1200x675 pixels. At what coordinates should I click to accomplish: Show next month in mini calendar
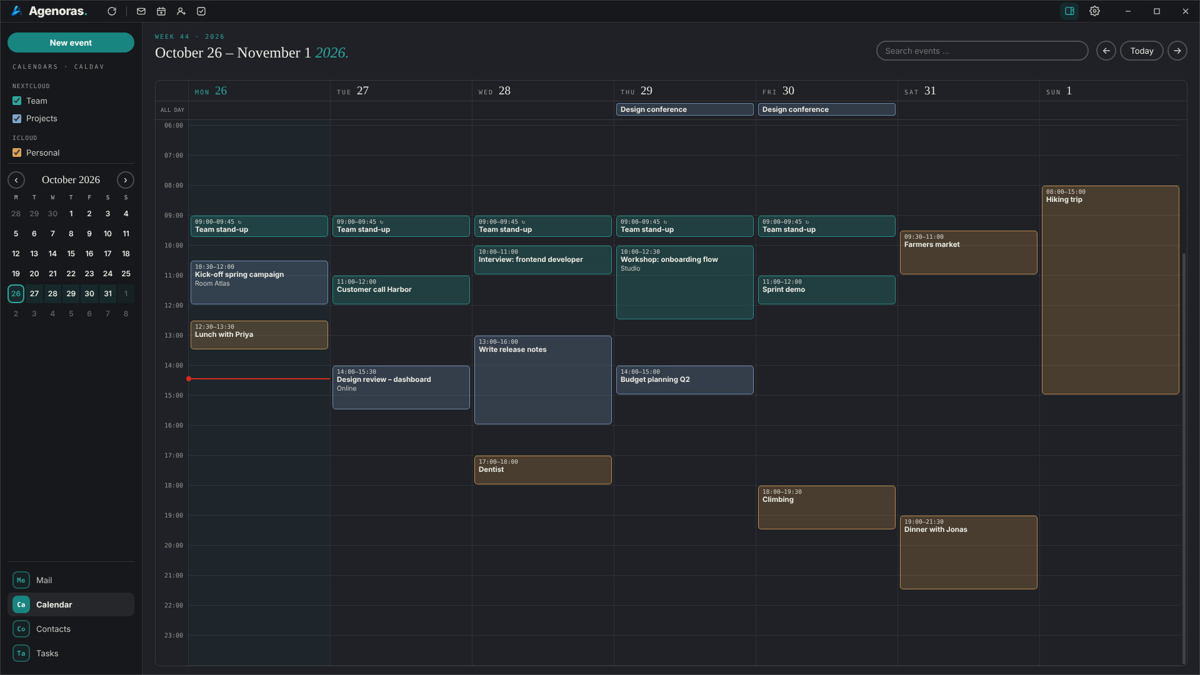coord(126,180)
